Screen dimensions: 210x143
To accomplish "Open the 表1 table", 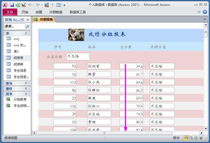I will 17,51.
